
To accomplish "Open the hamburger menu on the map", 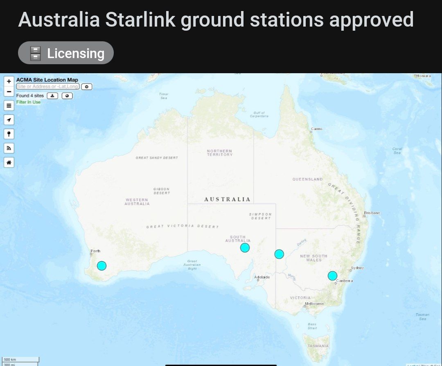I will point(9,106).
